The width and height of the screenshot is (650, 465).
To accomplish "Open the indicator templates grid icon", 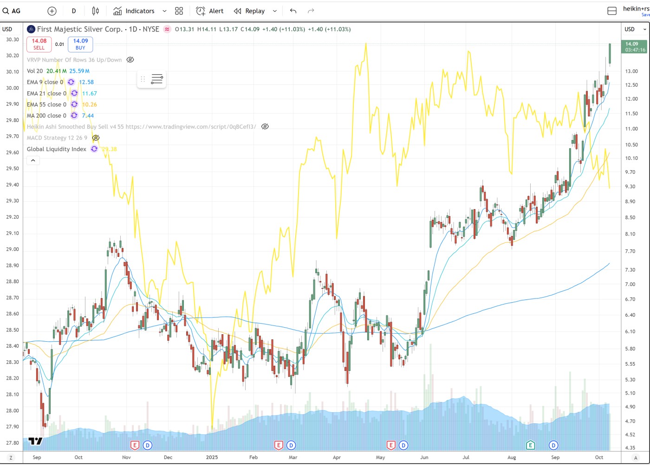I will tap(179, 11).
